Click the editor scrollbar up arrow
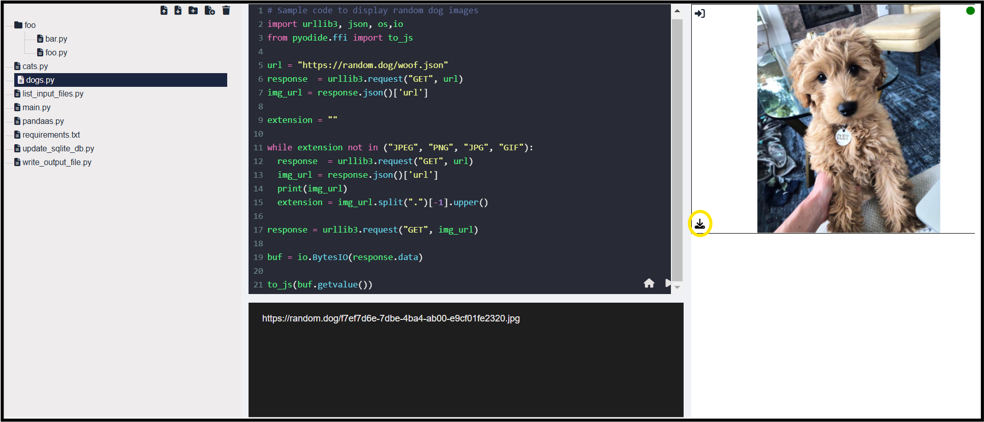 [x=677, y=11]
